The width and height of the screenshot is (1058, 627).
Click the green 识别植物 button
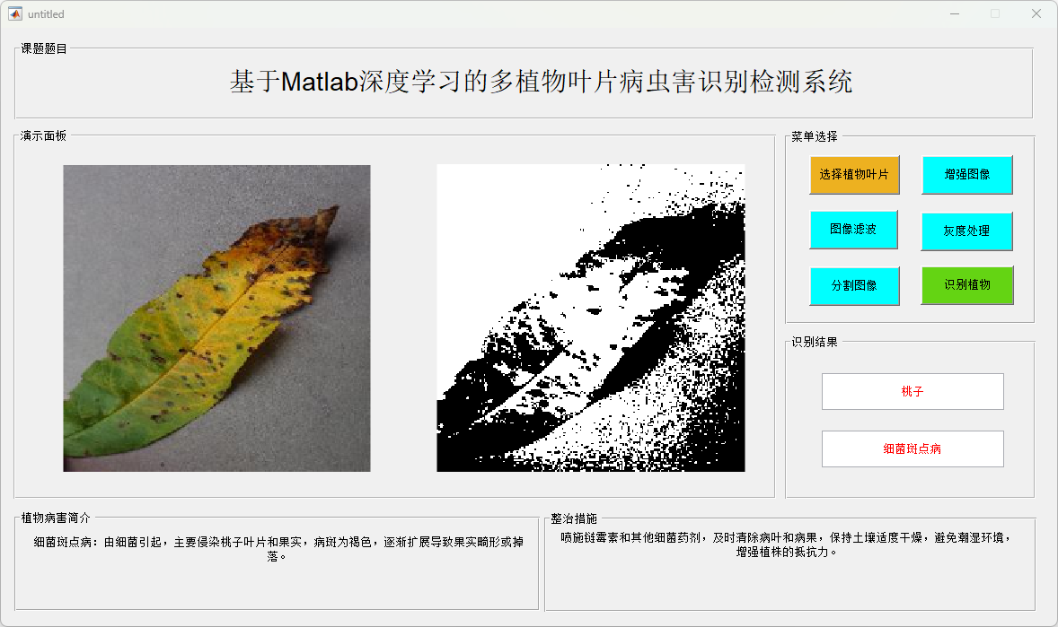[x=967, y=285]
